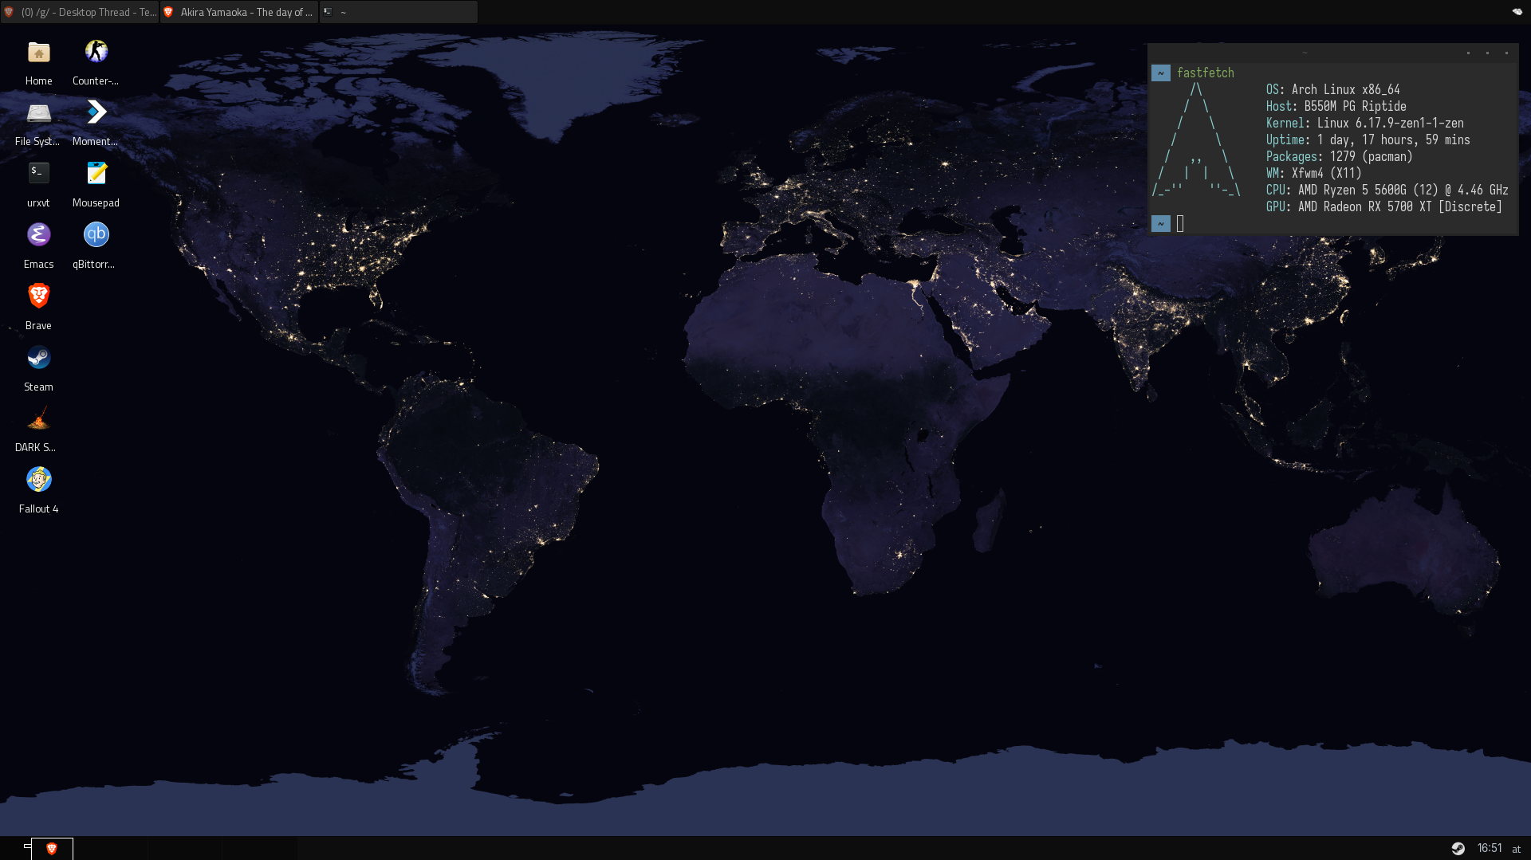The width and height of the screenshot is (1531, 860).
Task: Open the 16:51 clock in the panel
Action: click(1490, 849)
